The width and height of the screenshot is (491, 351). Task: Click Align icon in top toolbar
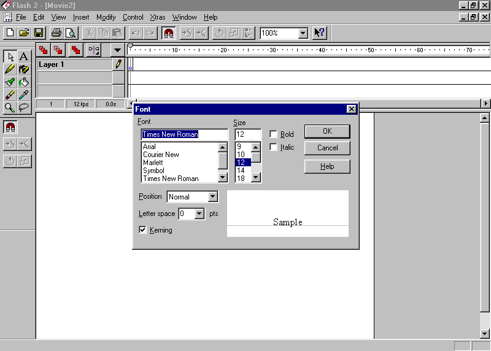click(249, 33)
